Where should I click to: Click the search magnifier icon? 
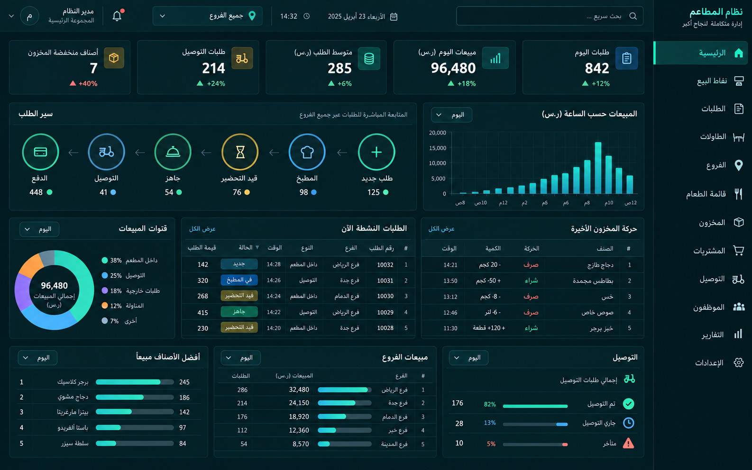[633, 16]
